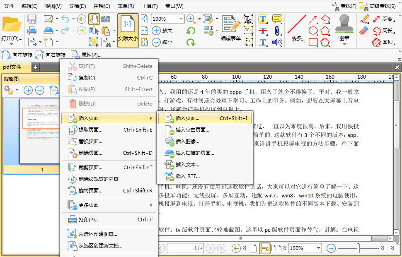
Task: Select the Sticky Note comment tool
Action: [x=277, y=19]
